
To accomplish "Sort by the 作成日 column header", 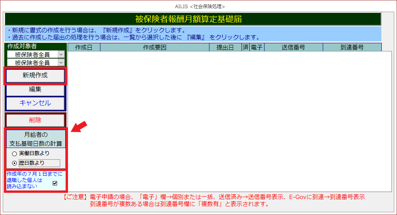I will [x=84, y=48].
